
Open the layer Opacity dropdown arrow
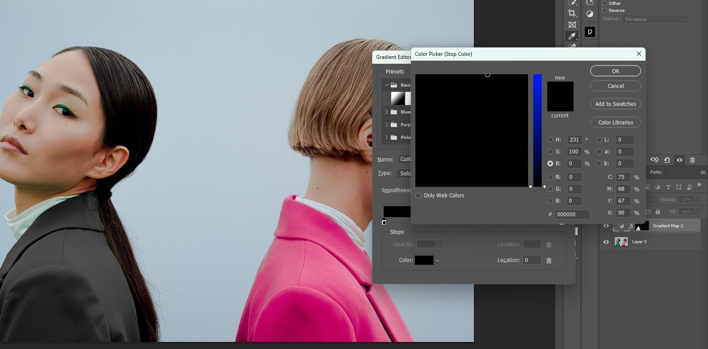(x=697, y=200)
